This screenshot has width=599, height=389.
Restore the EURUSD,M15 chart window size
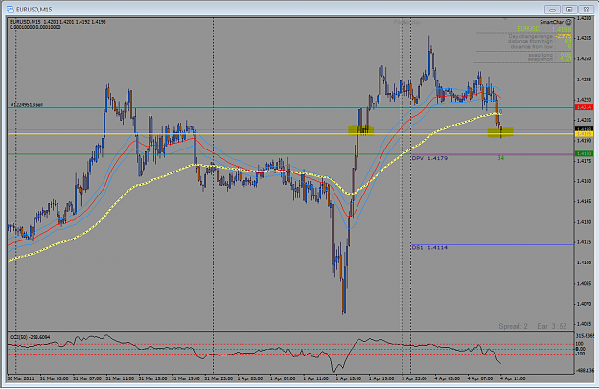tap(569, 10)
